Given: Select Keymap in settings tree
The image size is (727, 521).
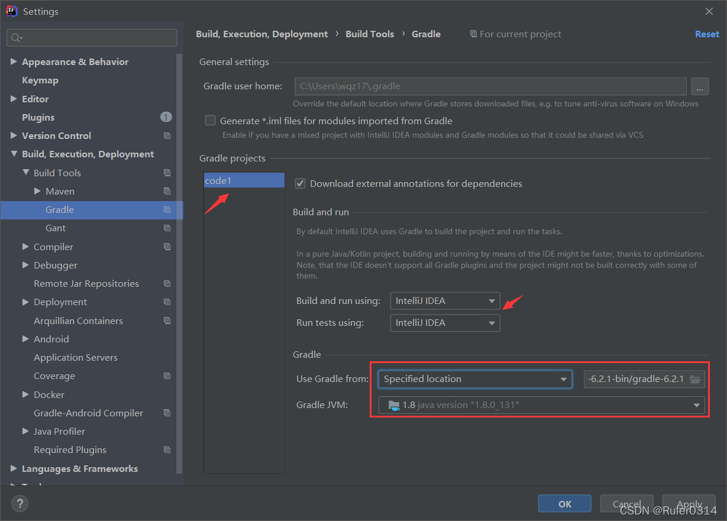Looking at the screenshot, I should 40,80.
